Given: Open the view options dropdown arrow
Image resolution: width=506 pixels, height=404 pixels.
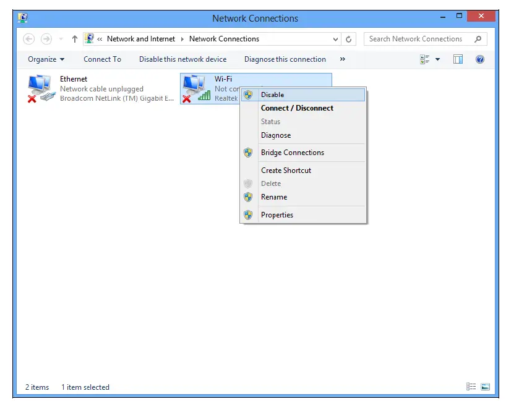Looking at the screenshot, I should (x=437, y=59).
